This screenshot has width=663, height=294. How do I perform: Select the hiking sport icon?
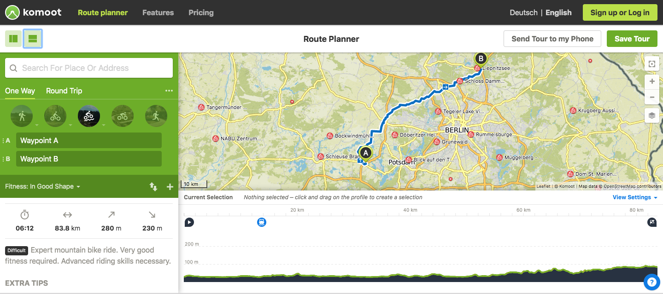click(x=22, y=116)
